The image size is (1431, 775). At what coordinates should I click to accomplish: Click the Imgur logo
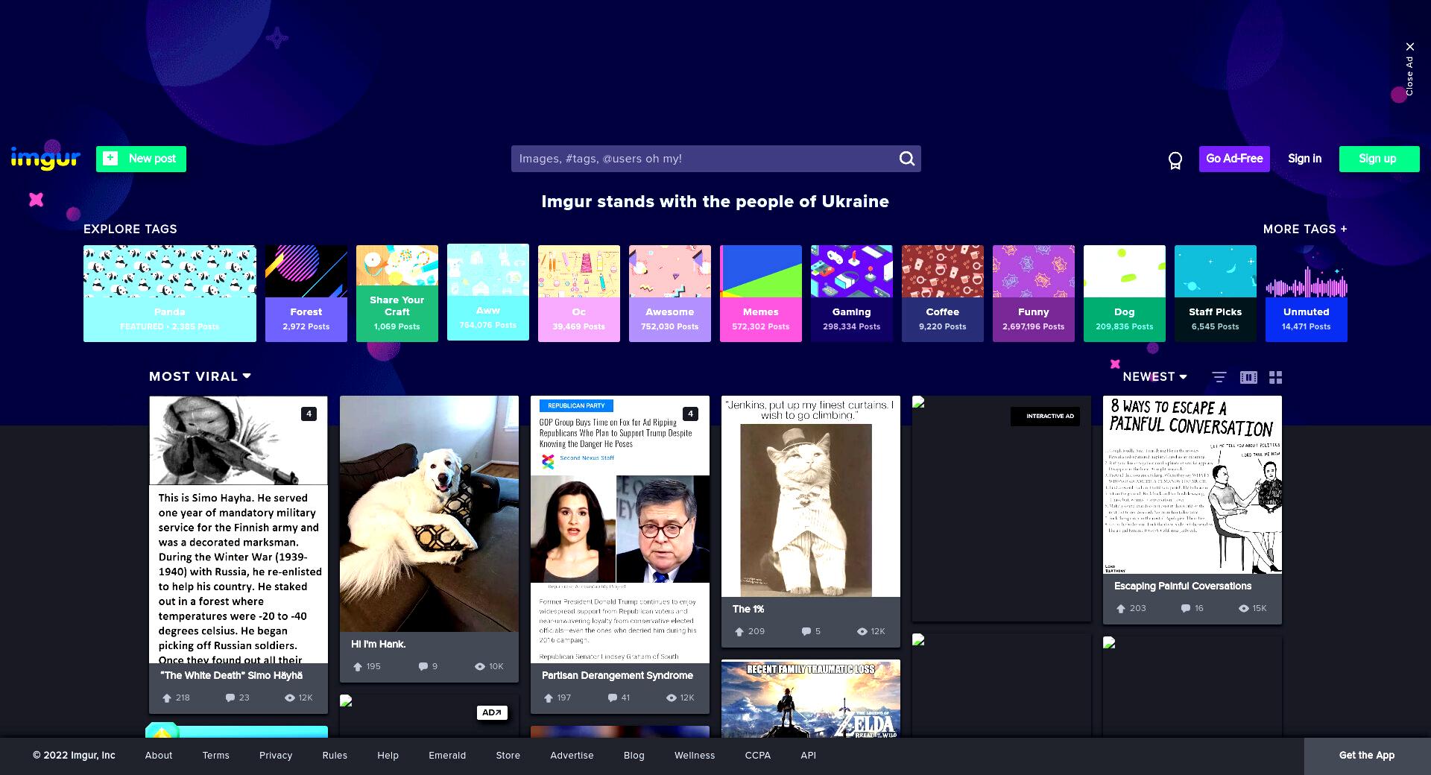[45, 159]
